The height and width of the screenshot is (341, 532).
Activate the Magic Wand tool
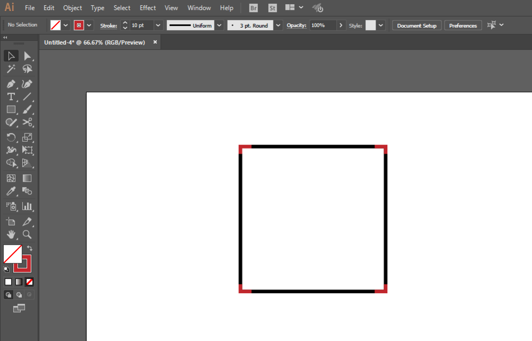click(x=11, y=69)
